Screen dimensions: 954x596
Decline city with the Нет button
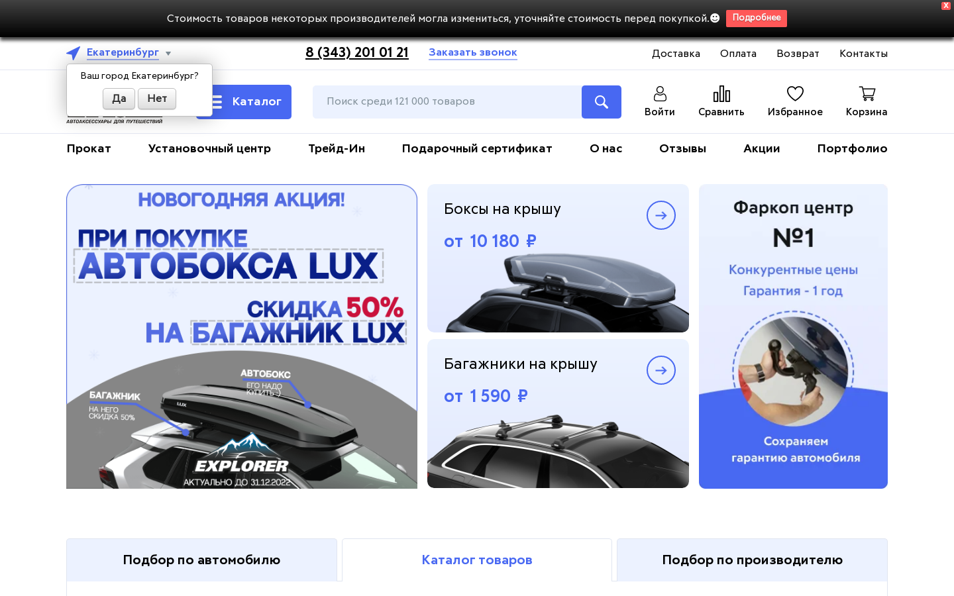pyautogui.click(x=157, y=99)
